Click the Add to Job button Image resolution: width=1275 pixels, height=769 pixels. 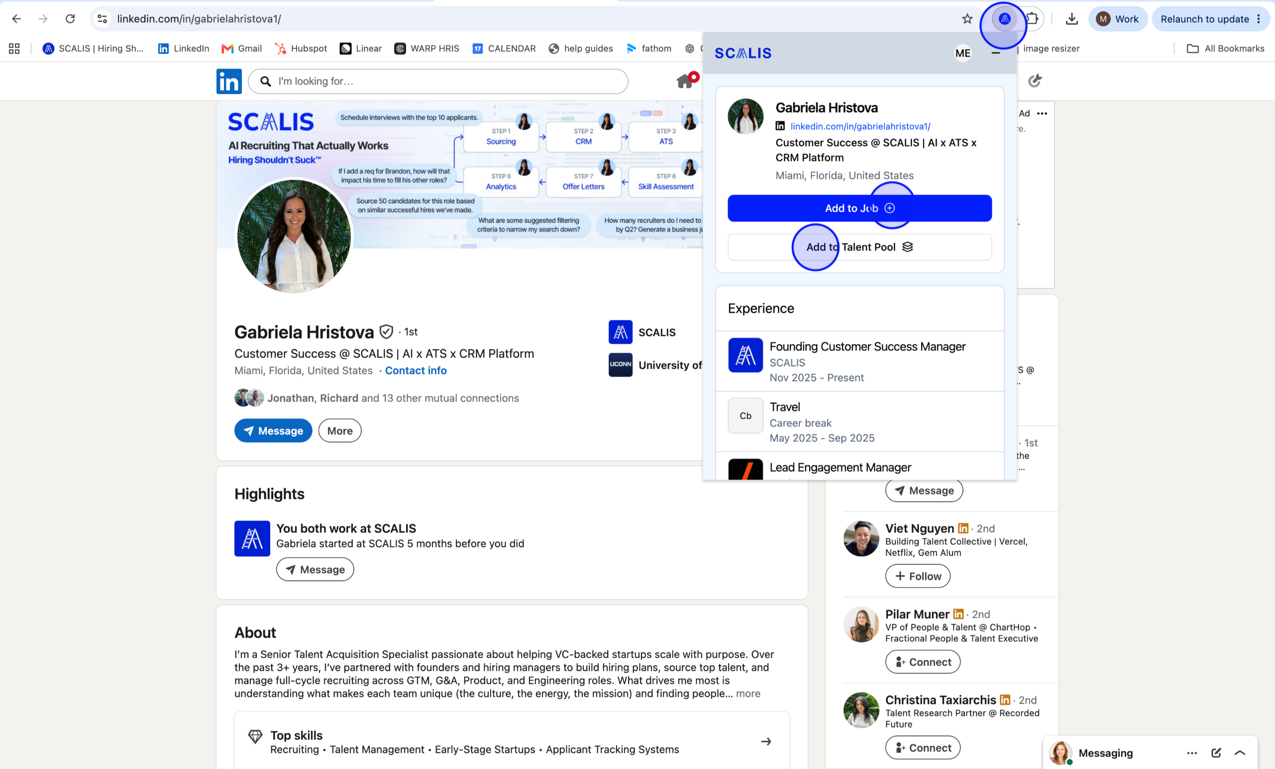coord(859,208)
